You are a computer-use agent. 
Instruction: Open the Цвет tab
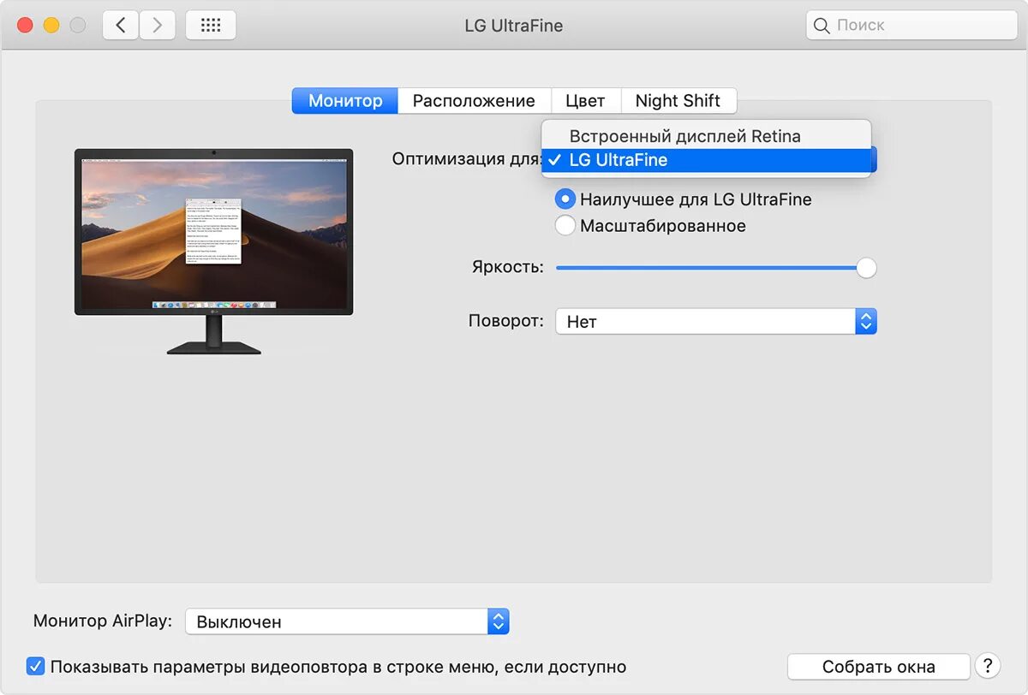[586, 101]
